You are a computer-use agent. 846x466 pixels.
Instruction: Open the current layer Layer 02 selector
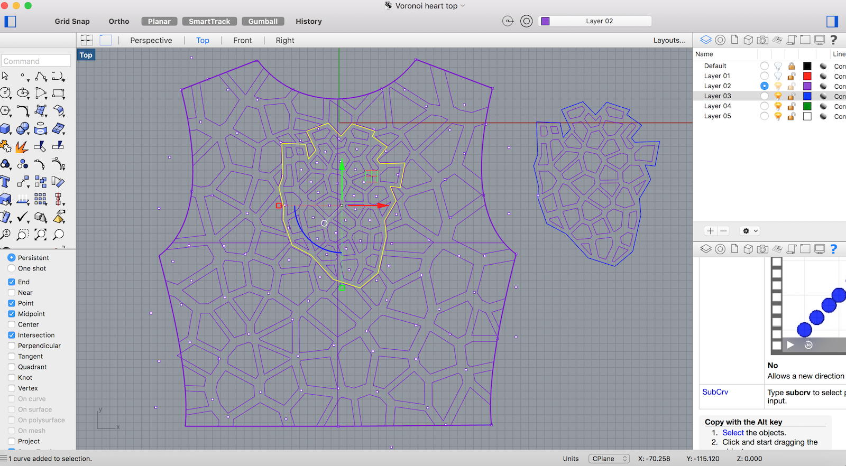pos(595,21)
